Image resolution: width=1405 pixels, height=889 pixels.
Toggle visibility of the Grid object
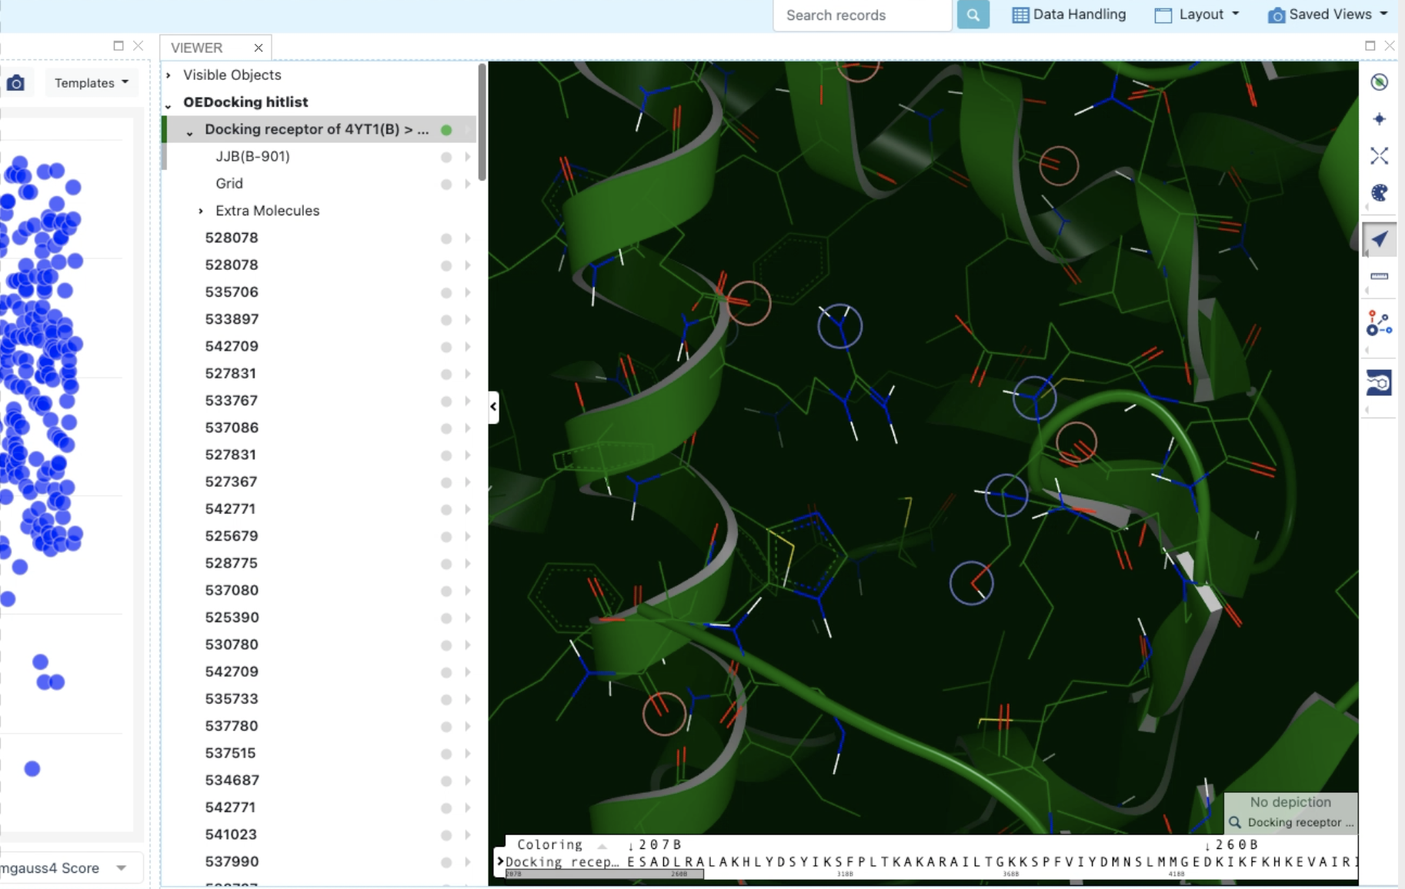(446, 183)
